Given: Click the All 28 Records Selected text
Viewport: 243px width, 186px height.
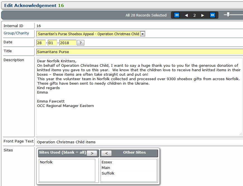Looking at the screenshot, I should (146, 15).
